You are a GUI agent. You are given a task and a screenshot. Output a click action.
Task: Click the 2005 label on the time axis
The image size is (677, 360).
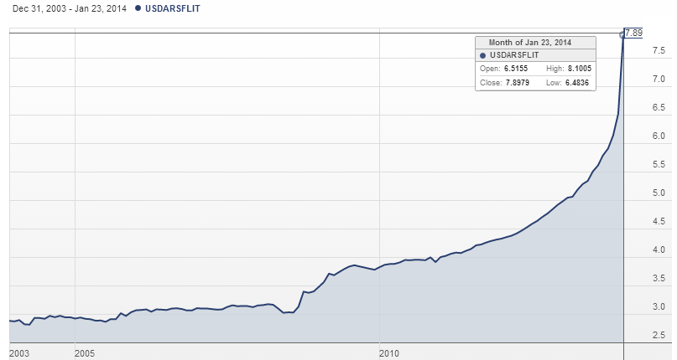[84, 352]
